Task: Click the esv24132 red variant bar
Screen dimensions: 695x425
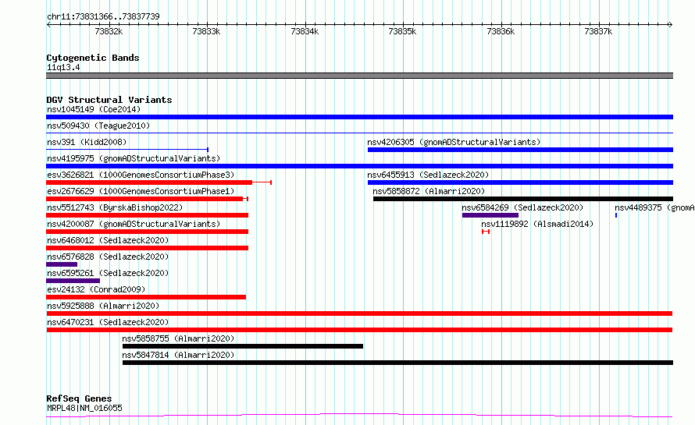Action: 146,297
